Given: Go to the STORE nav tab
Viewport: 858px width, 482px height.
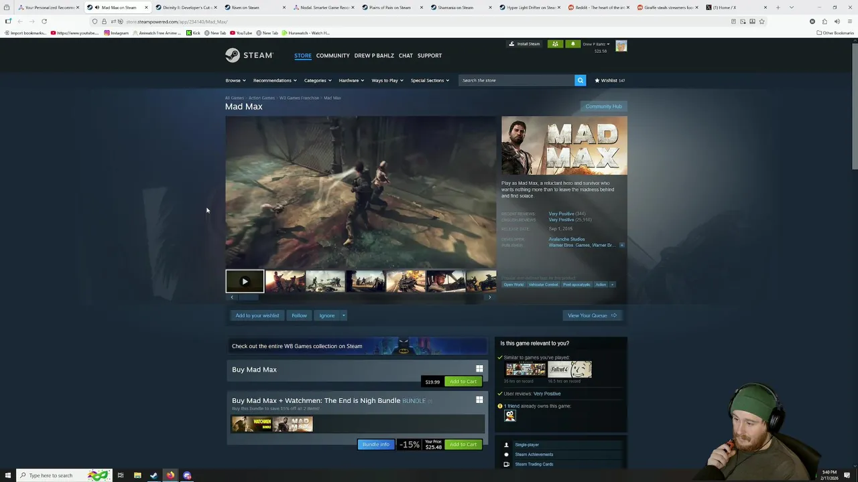Looking at the screenshot, I should [303, 56].
